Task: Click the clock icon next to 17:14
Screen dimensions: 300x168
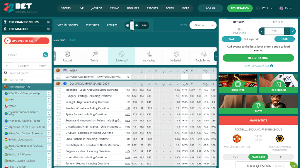Action: (258, 8)
